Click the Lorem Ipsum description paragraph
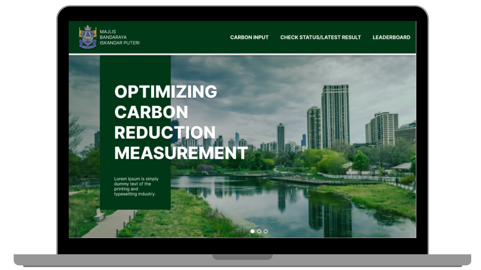This screenshot has width=481, height=270. pyautogui.click(x=136, y=186)
